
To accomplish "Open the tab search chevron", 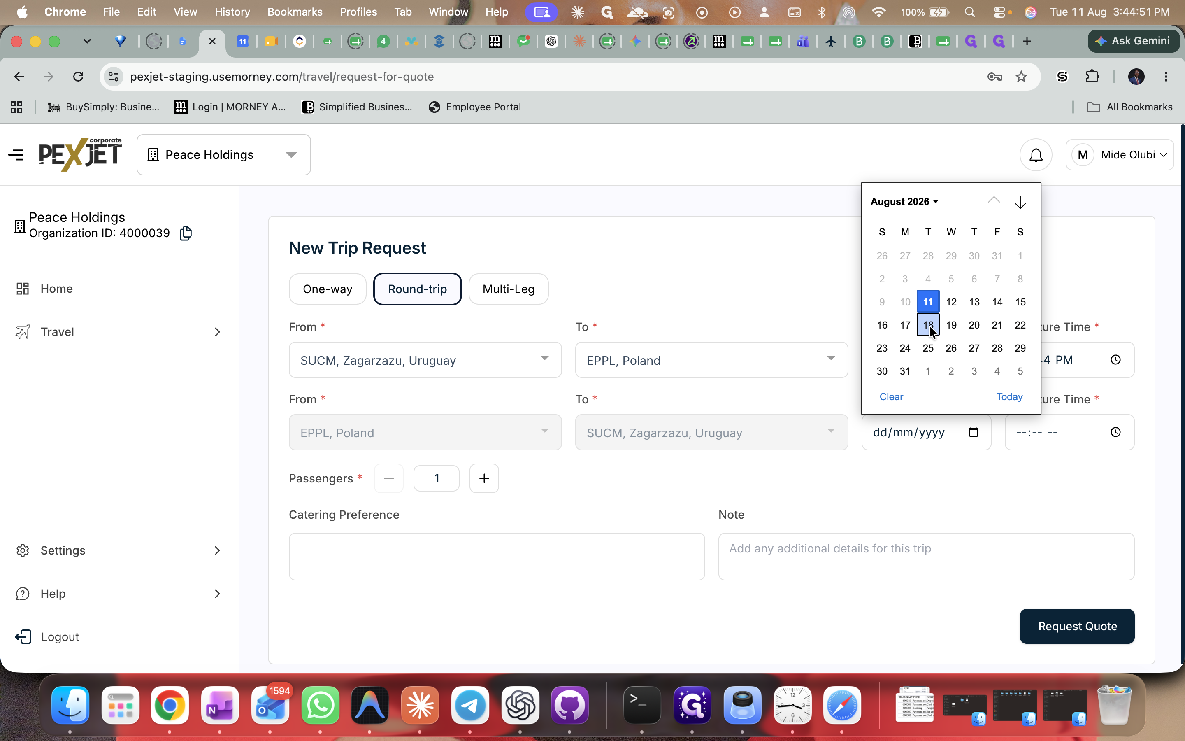I will (87, 41).
